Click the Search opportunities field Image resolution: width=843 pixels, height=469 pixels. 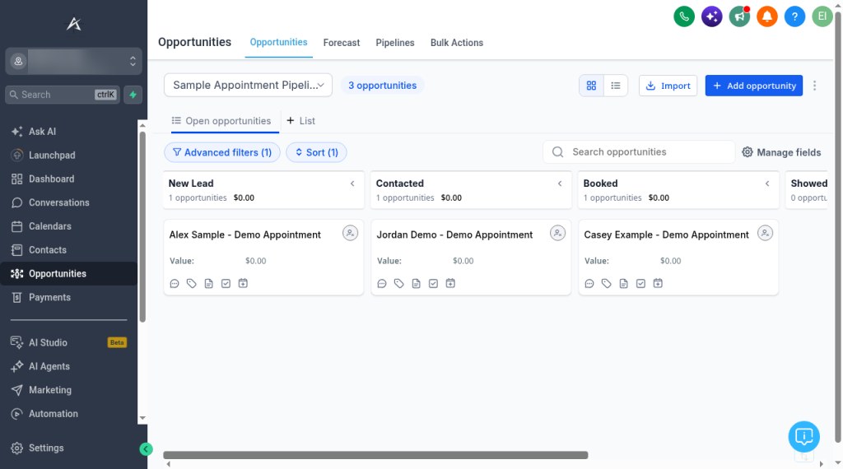coord(639,152)
